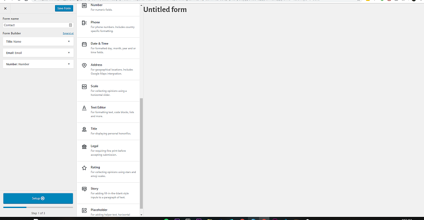Select the Legal field label
Screen dimensions: 424x220
point(94,146)
